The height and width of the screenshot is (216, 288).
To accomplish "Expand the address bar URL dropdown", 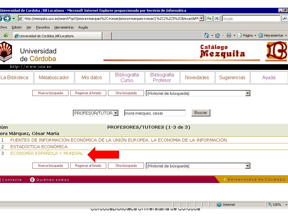I will click(x=202, y=19).
